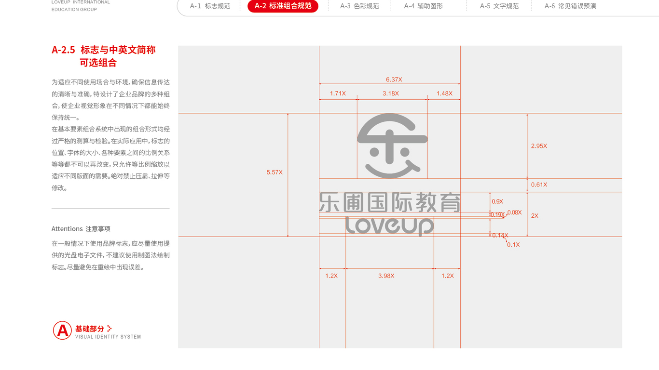Click paragraph starting 在一般情况下使用品牌标志

tap(110, 255)
